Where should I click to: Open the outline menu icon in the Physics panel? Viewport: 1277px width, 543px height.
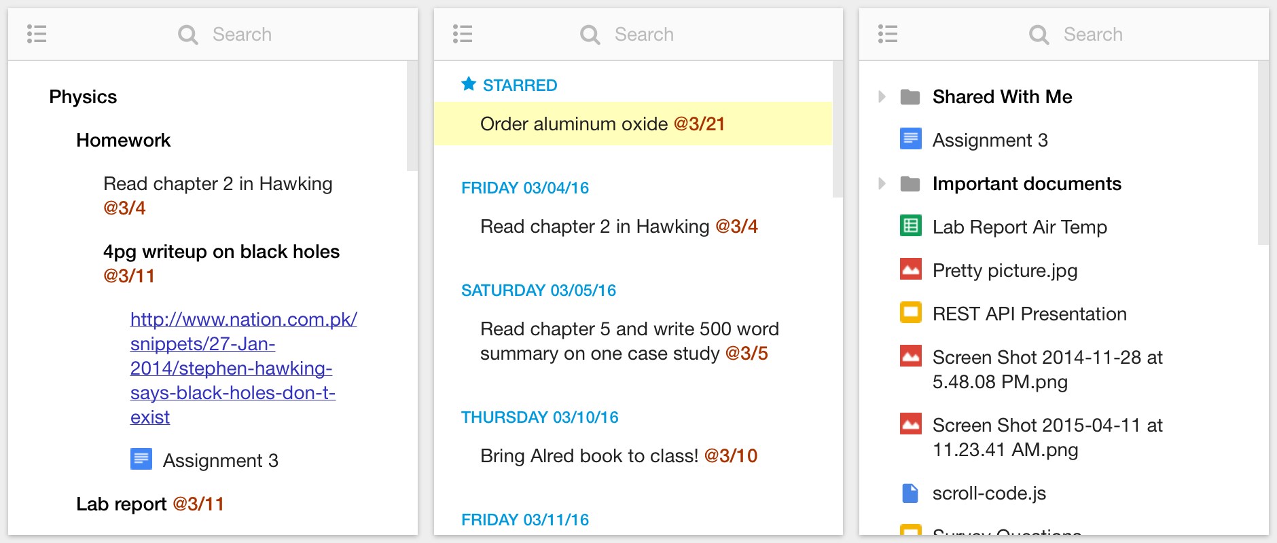(x=37, y=34)
